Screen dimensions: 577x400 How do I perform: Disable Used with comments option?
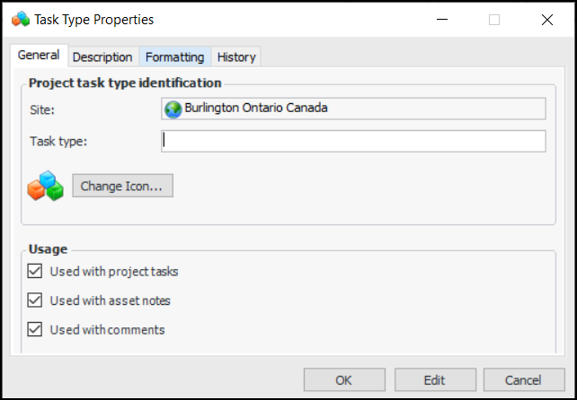(x=36, y=329)
